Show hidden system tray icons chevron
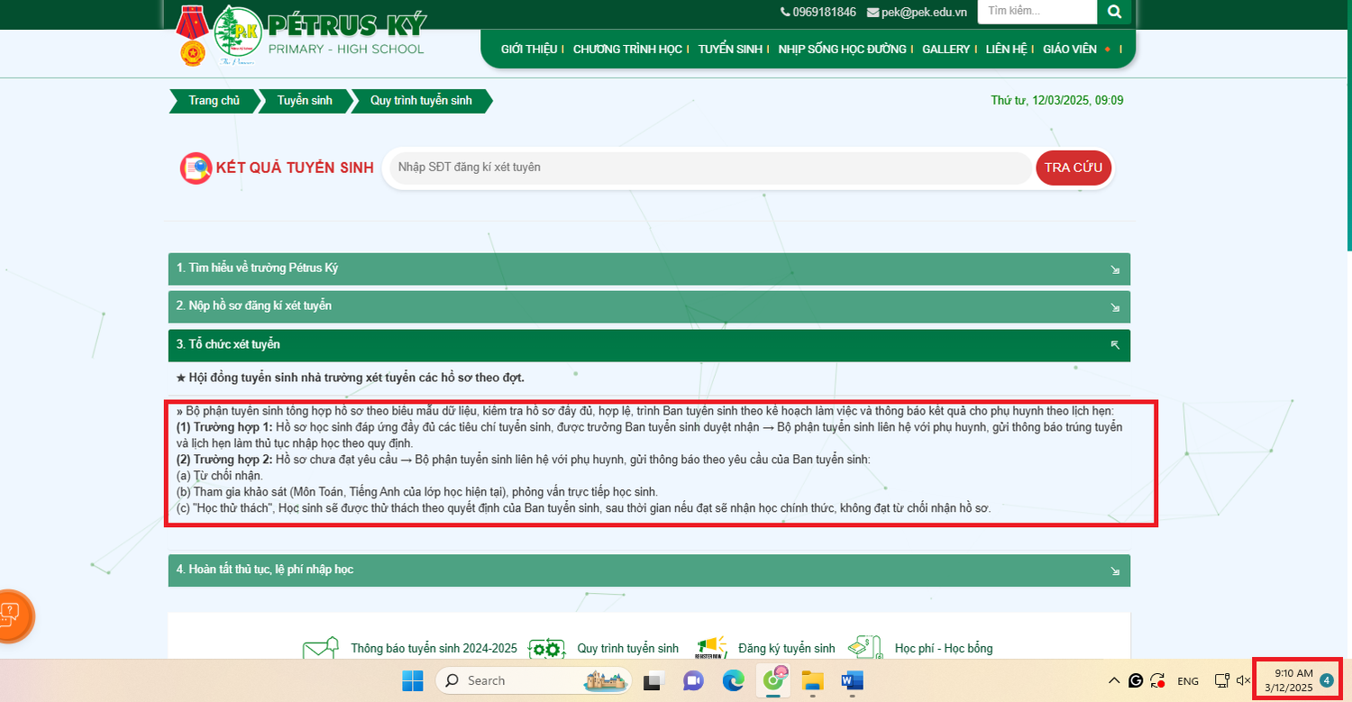The height and width of the screenshot is (702, 1352). pos(1114,680)
